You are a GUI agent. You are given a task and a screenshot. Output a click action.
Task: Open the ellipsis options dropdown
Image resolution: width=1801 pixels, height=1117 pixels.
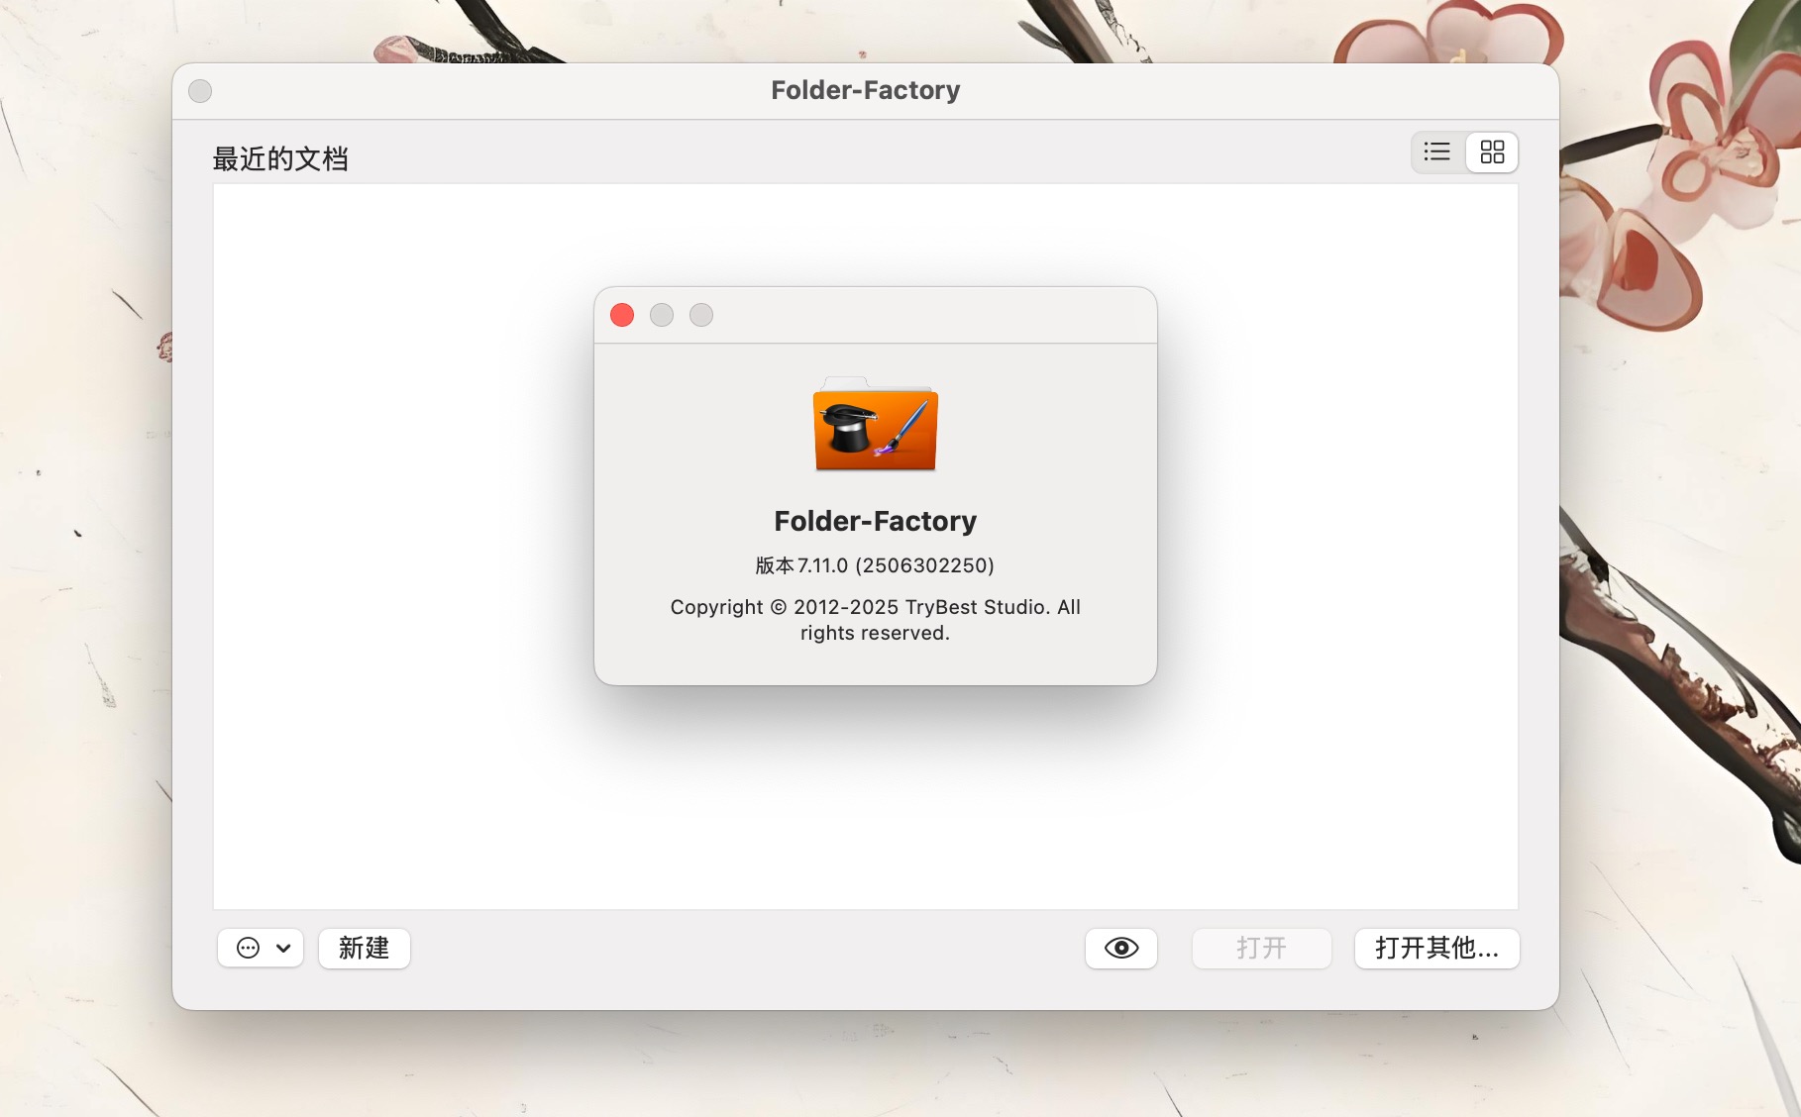coord(261,948)
